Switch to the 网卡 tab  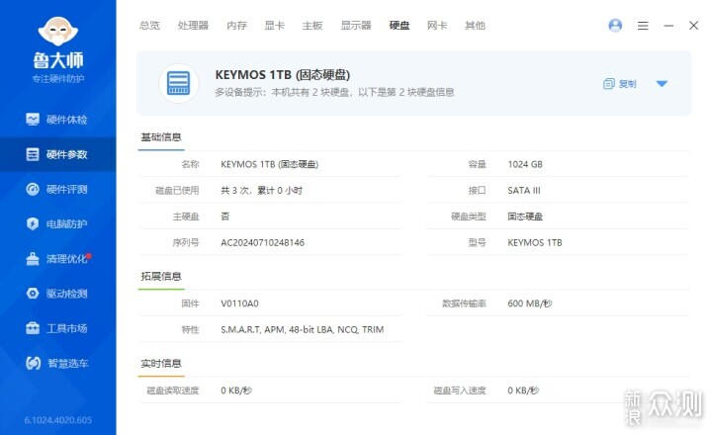coord(437,26)
